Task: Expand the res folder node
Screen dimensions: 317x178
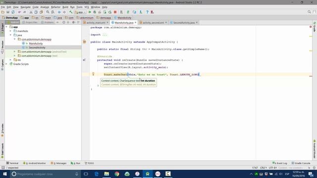Action: click(11, 60)
